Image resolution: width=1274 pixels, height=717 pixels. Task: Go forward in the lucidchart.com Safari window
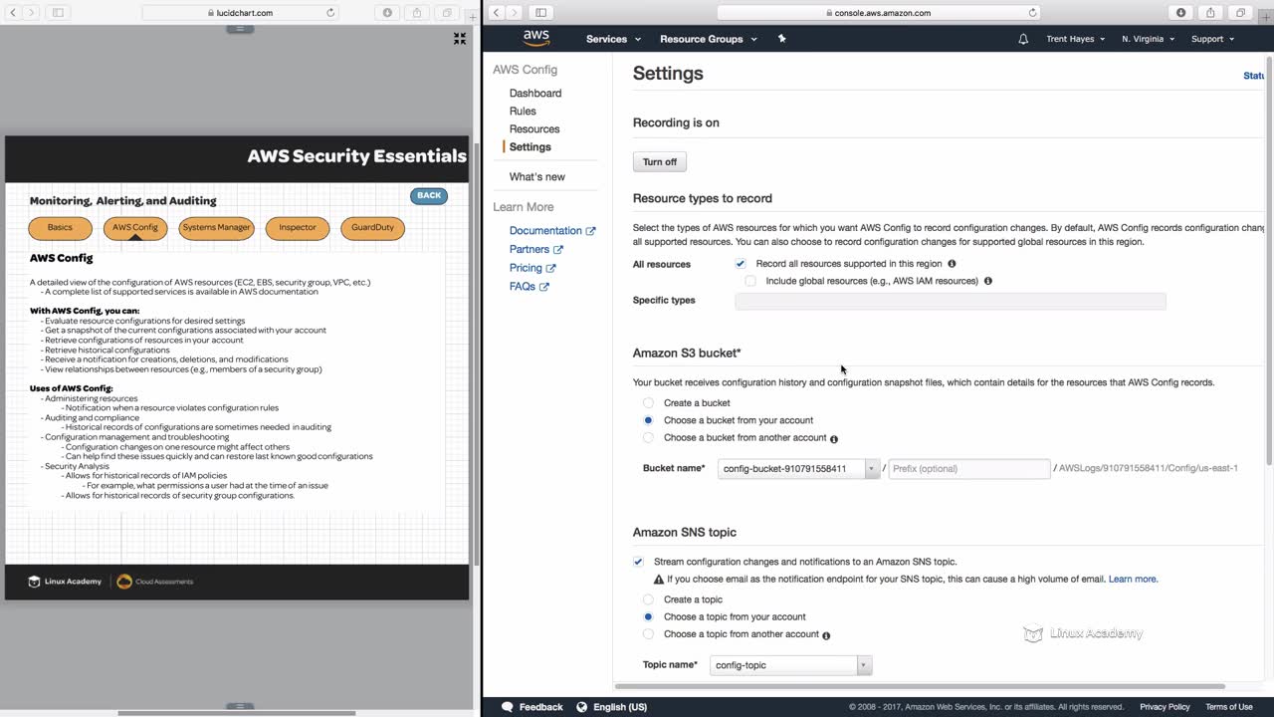pyautogui.click(x=31, y=13)
